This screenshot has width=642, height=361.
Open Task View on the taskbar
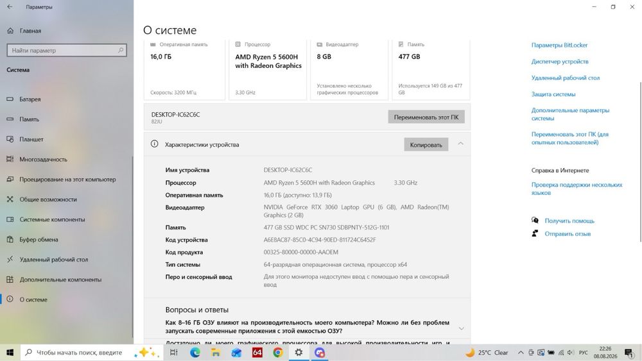tap(173, 353)
